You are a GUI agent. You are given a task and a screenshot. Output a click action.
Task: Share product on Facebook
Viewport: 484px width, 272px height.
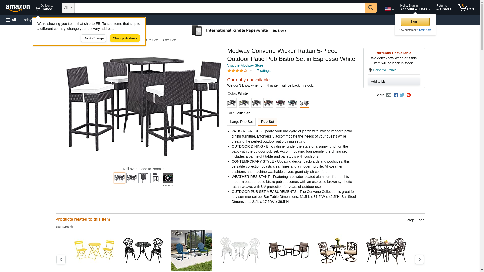click(x=396, y=95)
